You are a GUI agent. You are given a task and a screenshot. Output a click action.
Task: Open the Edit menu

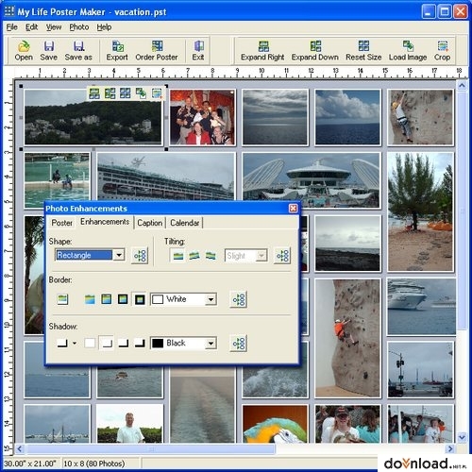[x=31, y=27]
